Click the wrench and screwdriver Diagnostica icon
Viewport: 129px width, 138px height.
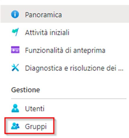15,68
